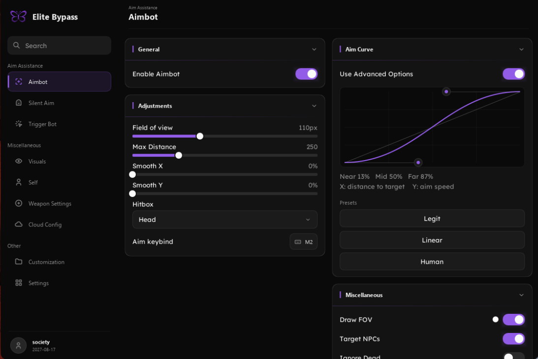Turn off Use Advanced Options
Screen dimensions: 538x359
coord(514,74)
